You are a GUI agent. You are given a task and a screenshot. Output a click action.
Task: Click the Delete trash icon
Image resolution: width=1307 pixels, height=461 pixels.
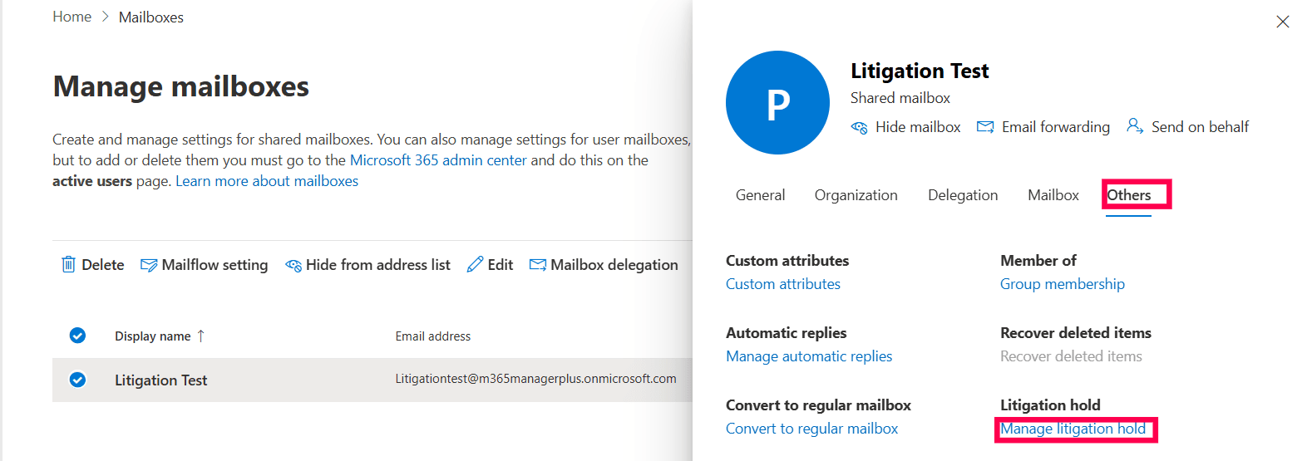68,264
